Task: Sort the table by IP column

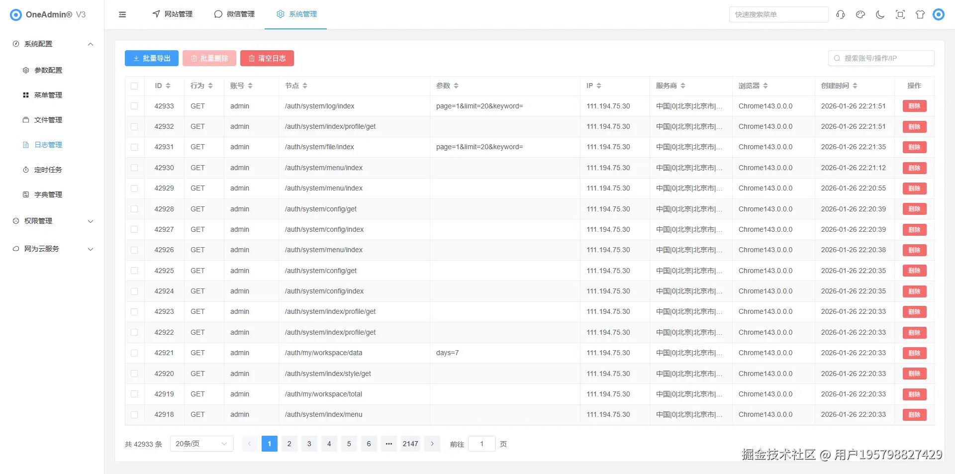Action: [x=599, y=86]
